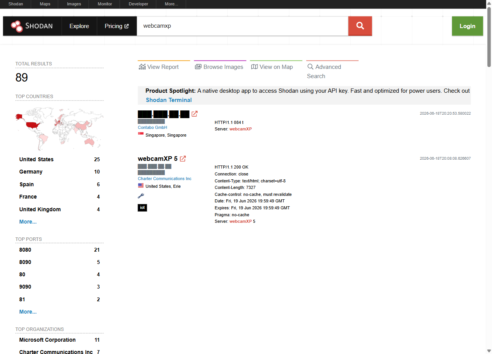Click the Advanced Search magnifier icon
Viewport: 492px width, 354px height.
coord(310,67)
